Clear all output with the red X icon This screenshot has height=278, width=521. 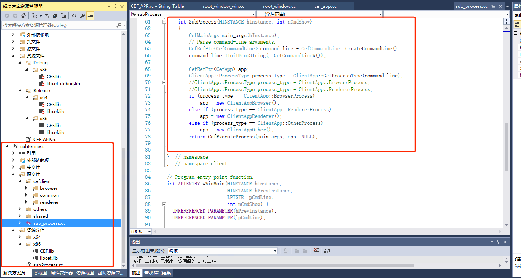tap(316, 251)
